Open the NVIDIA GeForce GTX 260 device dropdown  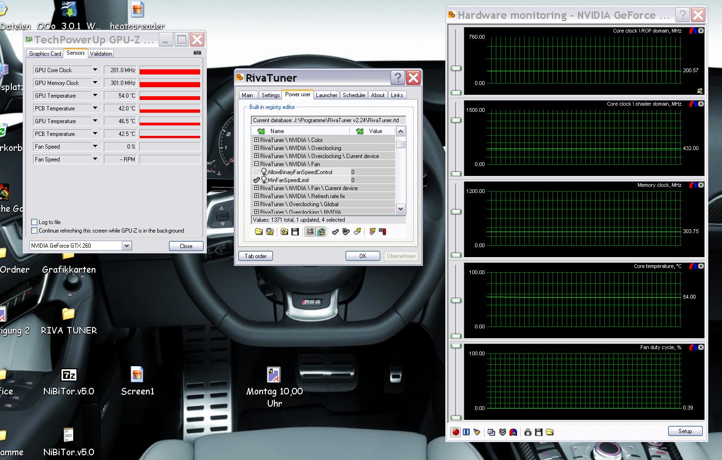click(127, 245)
